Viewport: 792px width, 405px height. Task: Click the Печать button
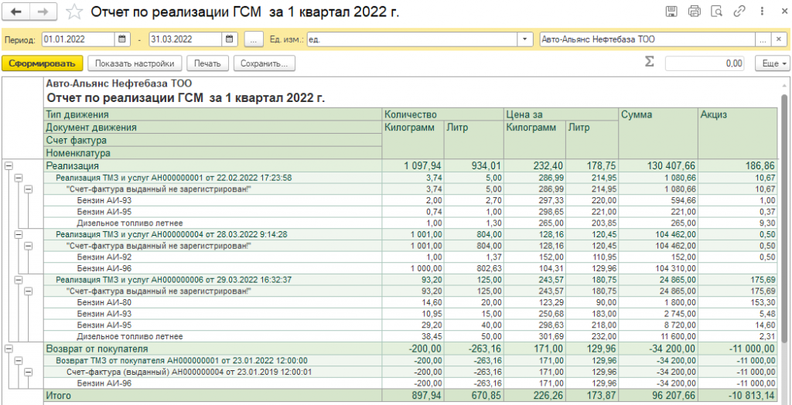click(207, 63)
